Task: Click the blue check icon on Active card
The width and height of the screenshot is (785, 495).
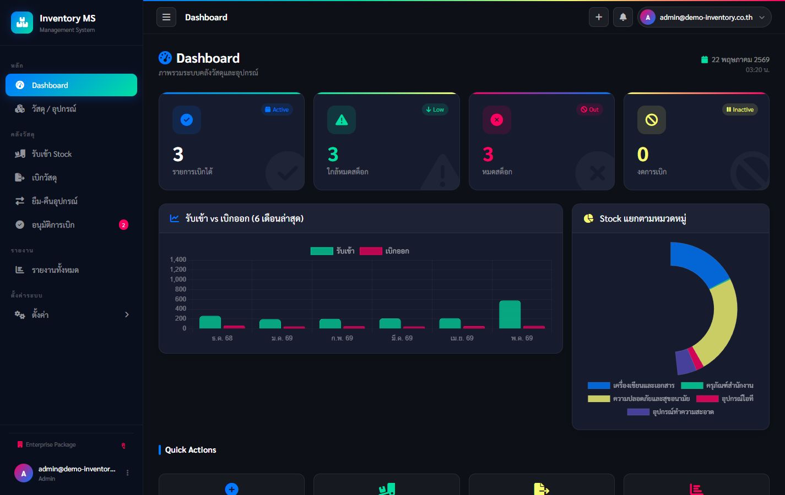Action: pos(187,120)
